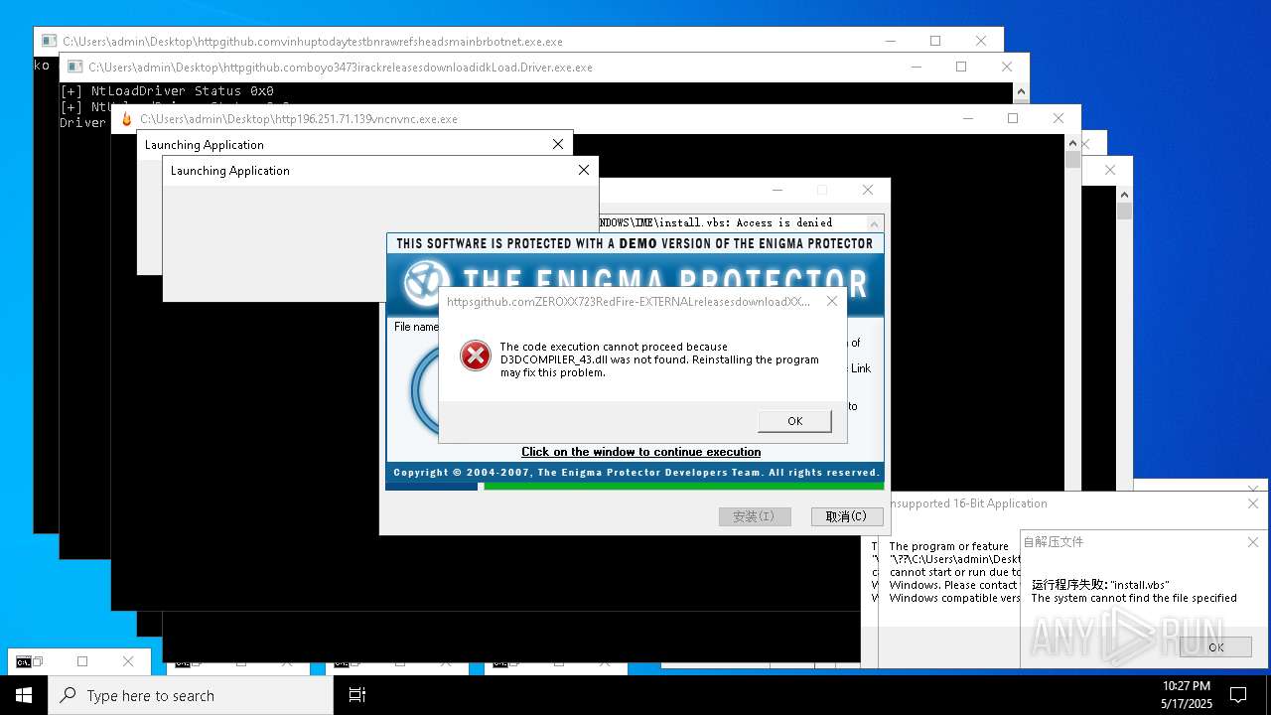Screen dimensions: 1271x715
Task: Close the vncnvnc.exe console window
Action: tap(1059, 118)
